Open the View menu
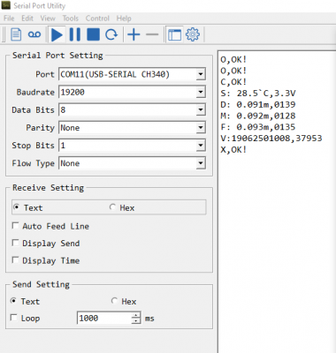 coord(48,19)
